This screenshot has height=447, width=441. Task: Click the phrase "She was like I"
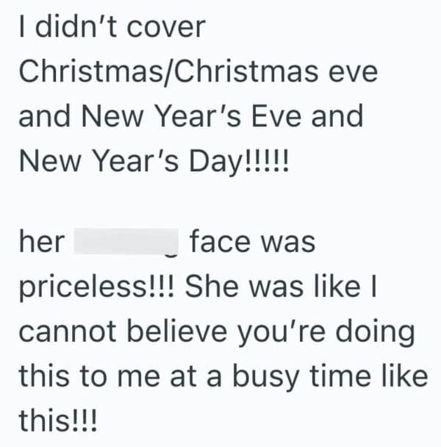(276, 287)
